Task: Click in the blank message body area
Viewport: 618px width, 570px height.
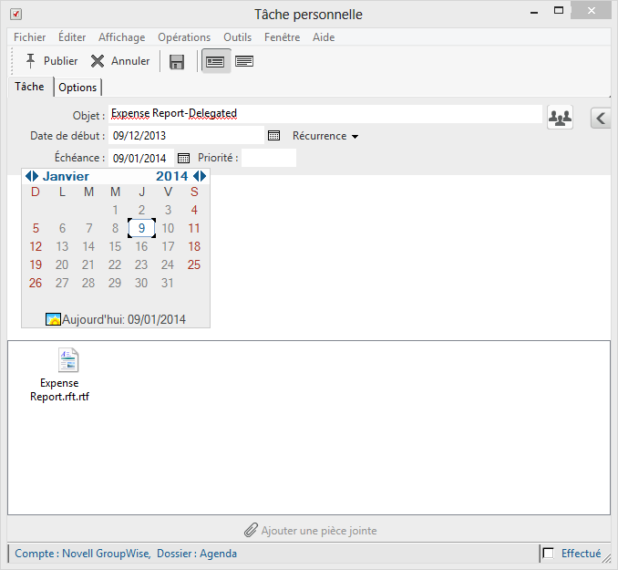Action: pyautogui.click(x=410, y=256)
